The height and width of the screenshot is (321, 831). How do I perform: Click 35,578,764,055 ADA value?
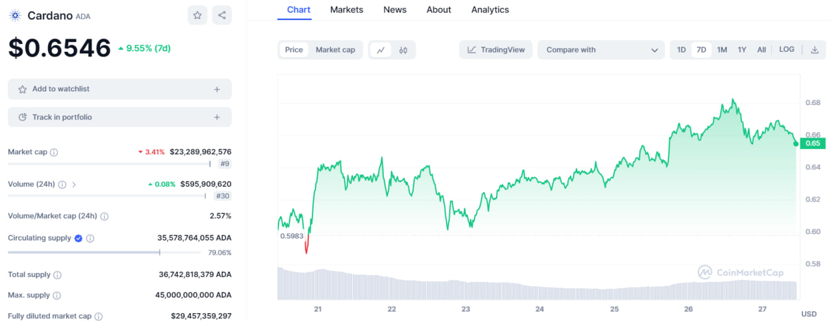click(x=194, y=238)
